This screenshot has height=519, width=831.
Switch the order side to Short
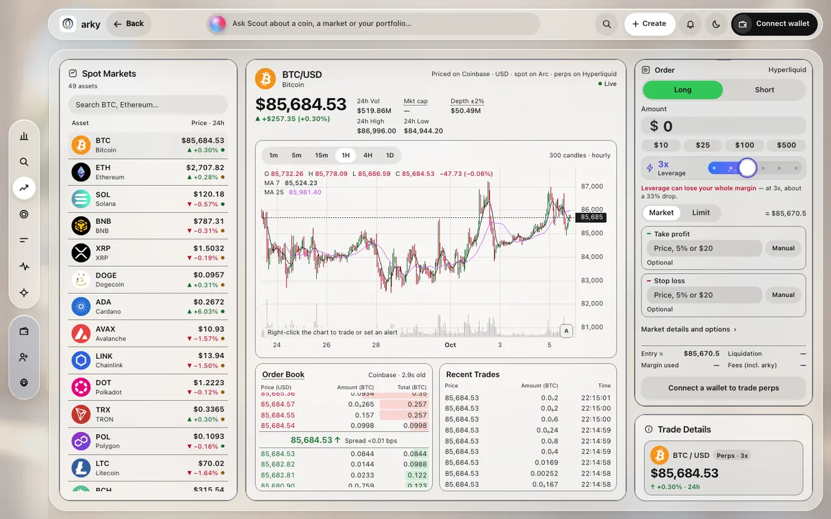click(764, 90)
